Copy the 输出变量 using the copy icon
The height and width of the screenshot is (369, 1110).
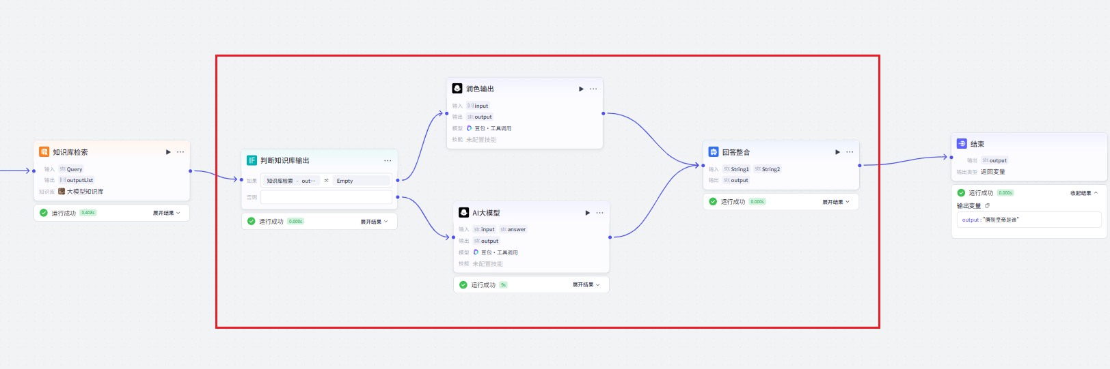click(x=987, y=205)
